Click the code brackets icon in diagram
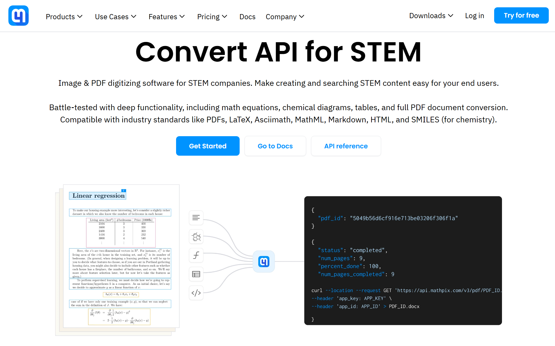 (x=196, y=293)
